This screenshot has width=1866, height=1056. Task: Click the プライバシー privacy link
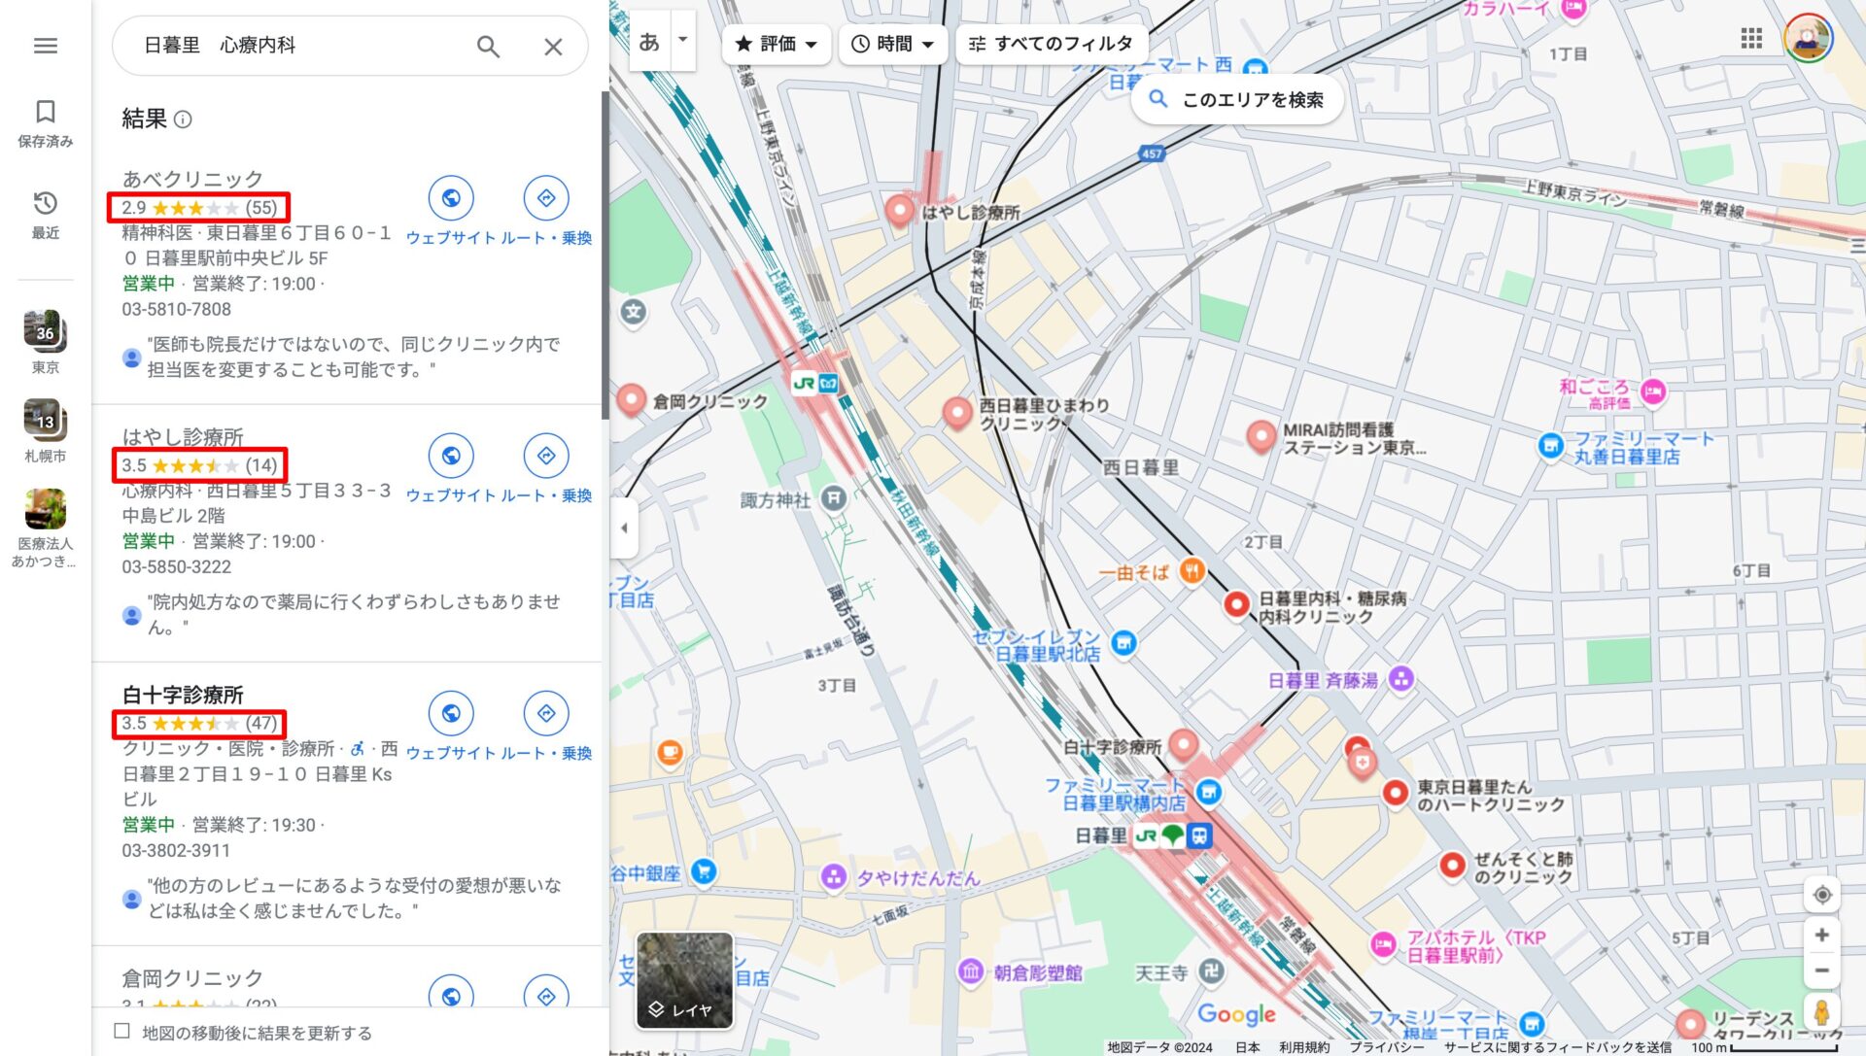[1387, 1047]
